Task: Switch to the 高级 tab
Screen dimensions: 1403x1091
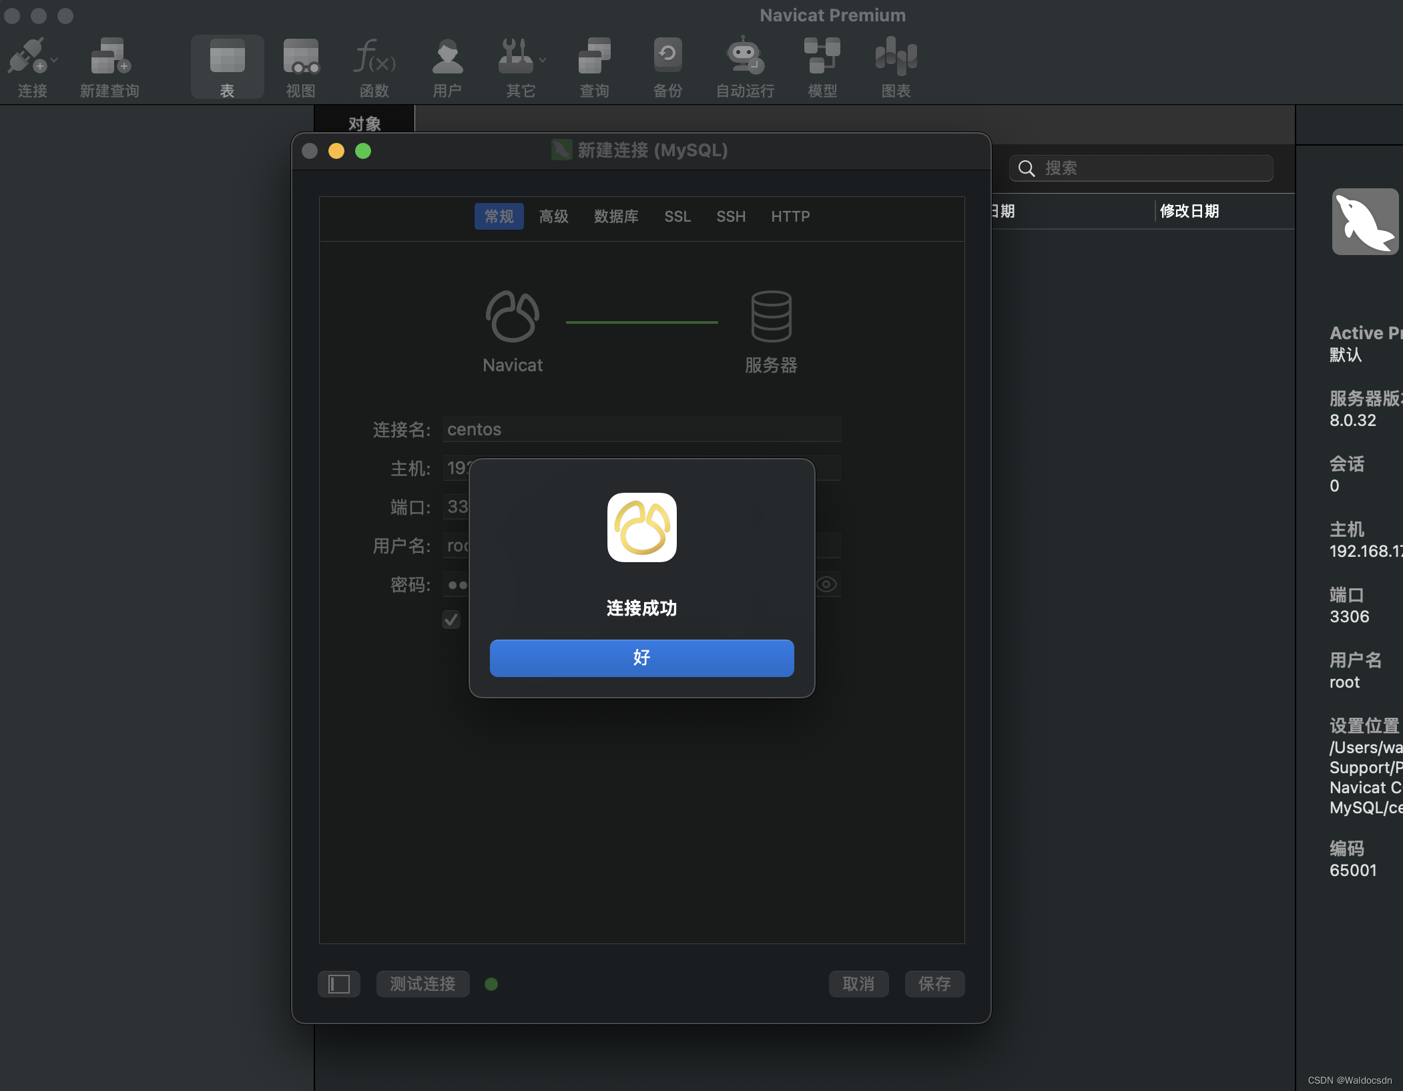Action: tap(553, 216)
